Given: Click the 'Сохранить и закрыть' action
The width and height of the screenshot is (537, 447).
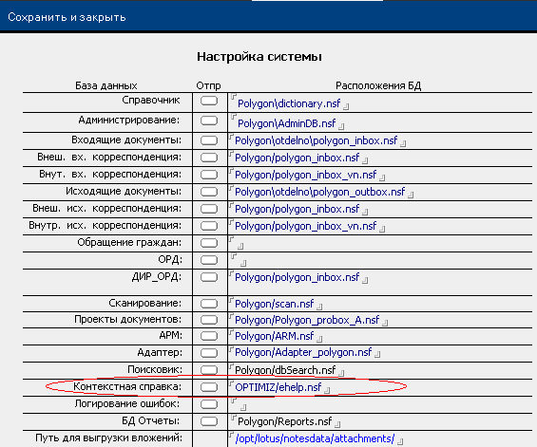Looking at the screenshot, I should coord(67,17).
